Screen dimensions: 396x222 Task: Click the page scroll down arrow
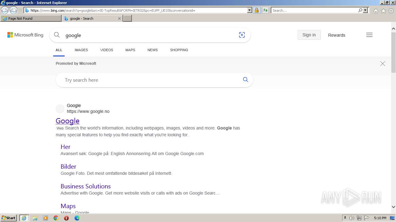394,207
